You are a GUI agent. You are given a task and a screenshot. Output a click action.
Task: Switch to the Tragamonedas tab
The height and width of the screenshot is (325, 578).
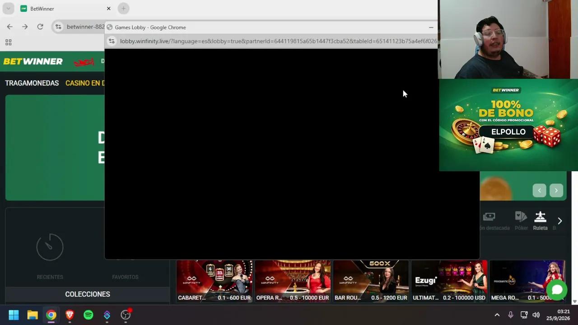point(32,83)
